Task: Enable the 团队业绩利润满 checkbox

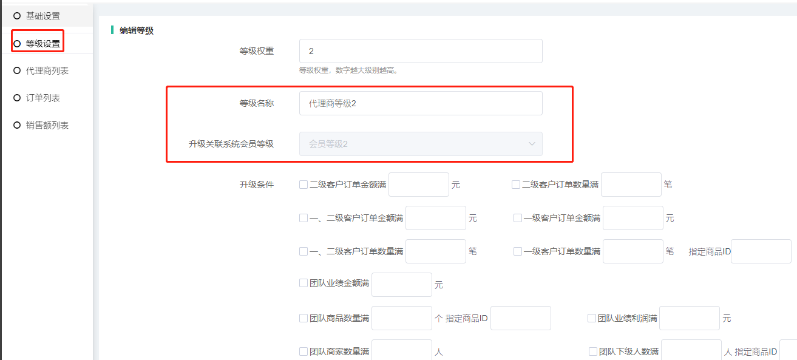Action: coord(592,318)
